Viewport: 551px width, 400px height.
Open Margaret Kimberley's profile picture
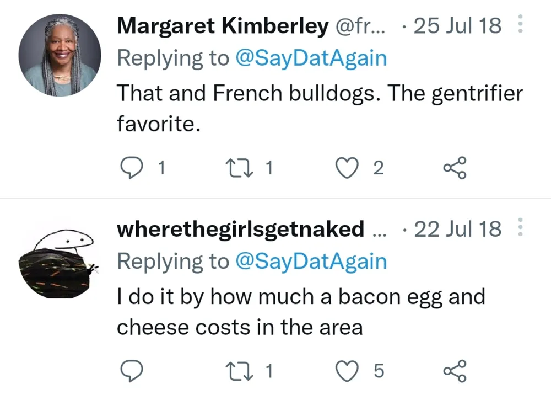(x=60, y=55)
